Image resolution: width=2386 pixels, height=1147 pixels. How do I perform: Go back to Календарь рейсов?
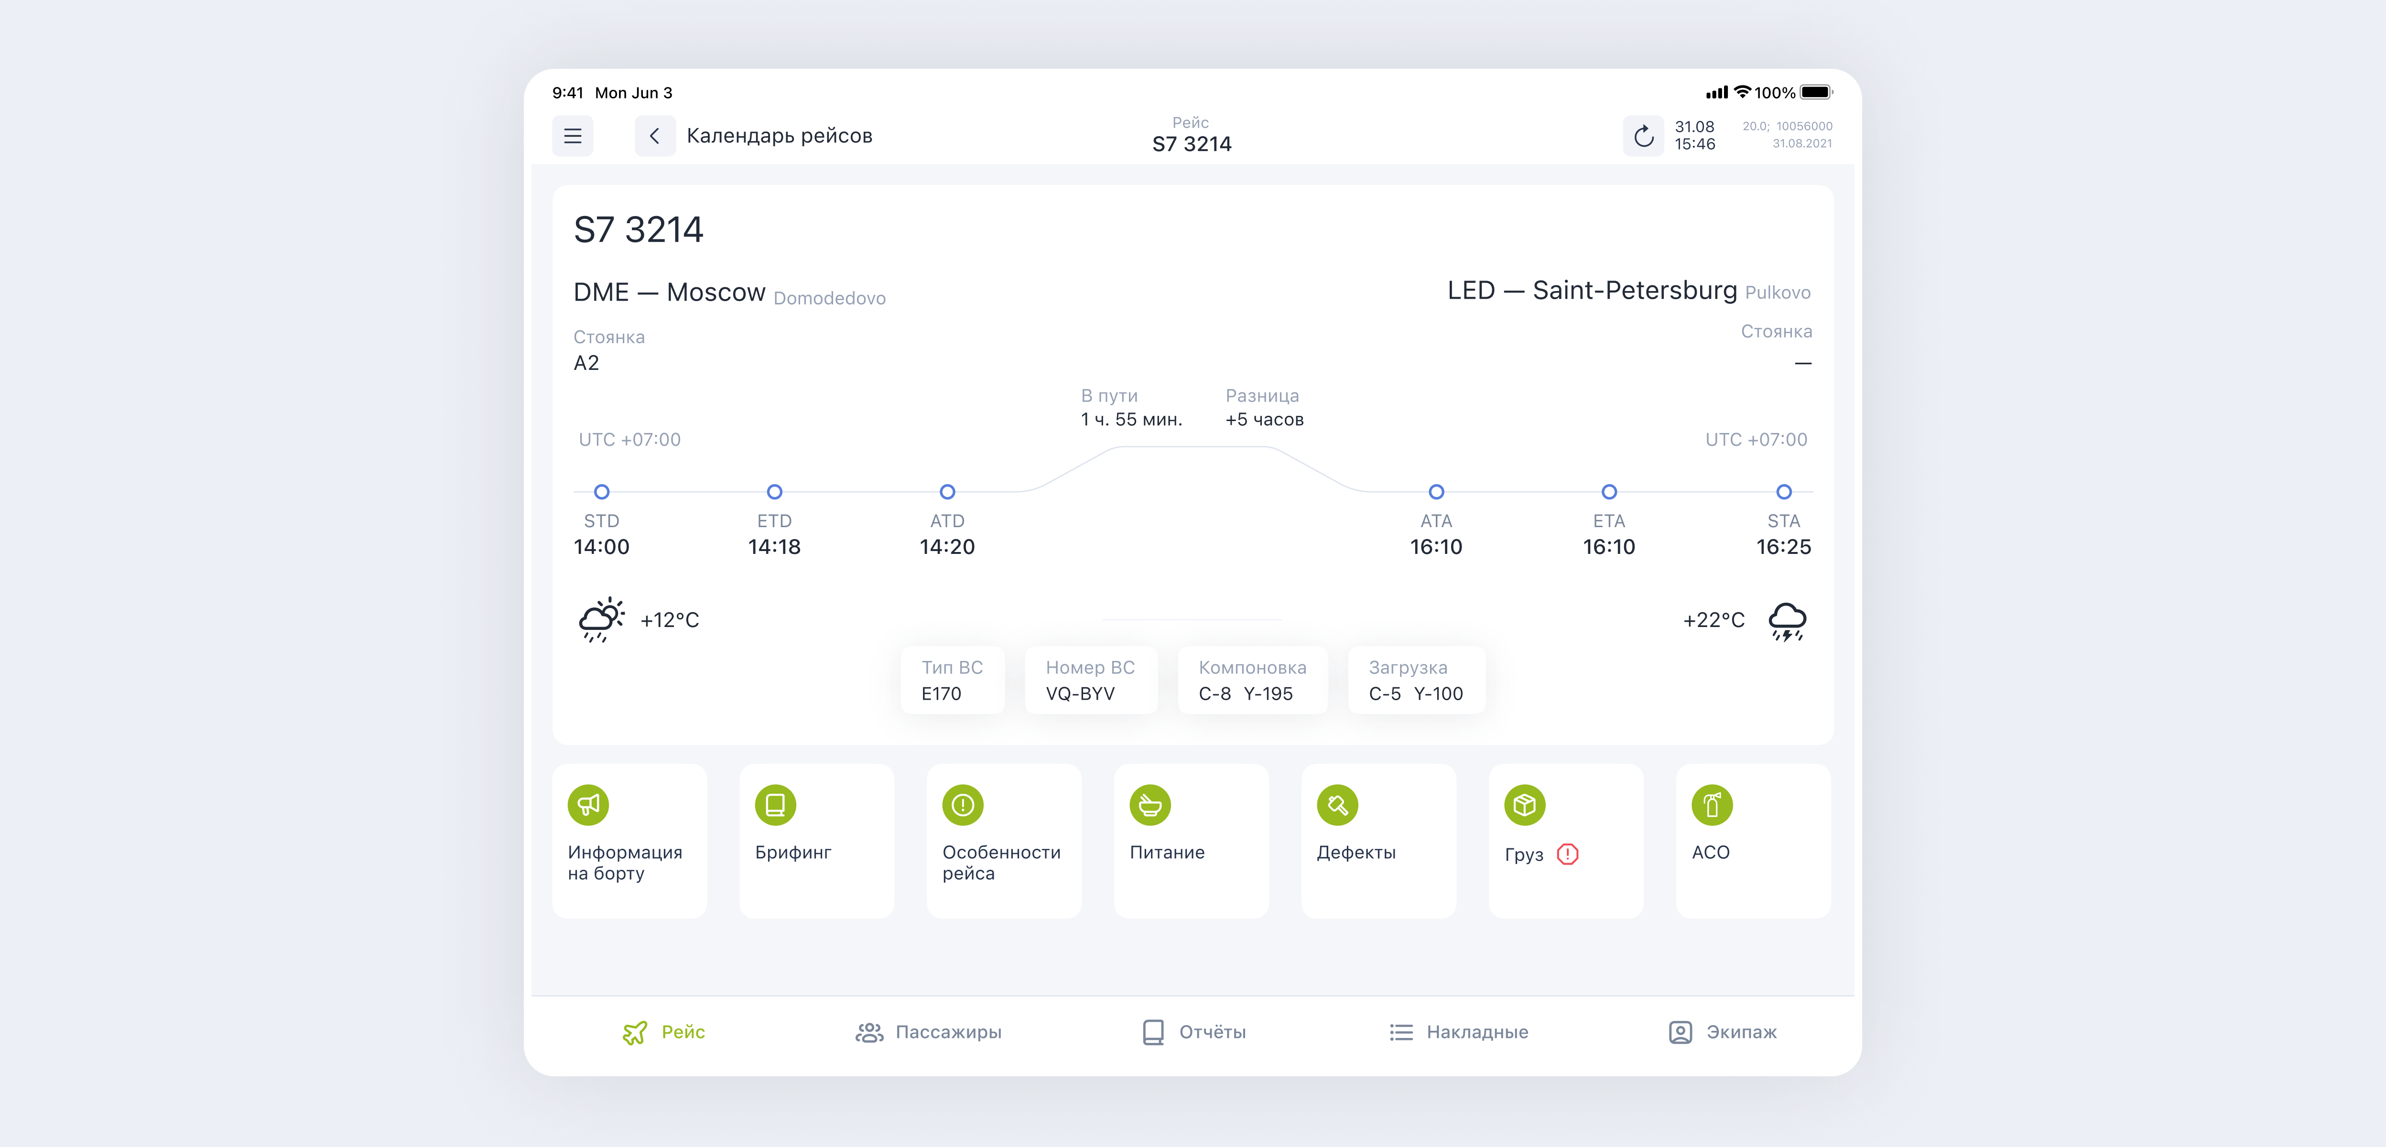pyautogui.click(x=655, y=136)
